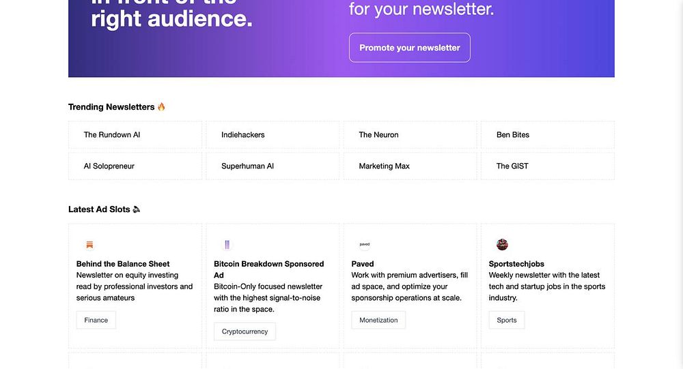Filter by the Sports tag
This screenshot has height=369, width=683.
(x=507, y=320)
